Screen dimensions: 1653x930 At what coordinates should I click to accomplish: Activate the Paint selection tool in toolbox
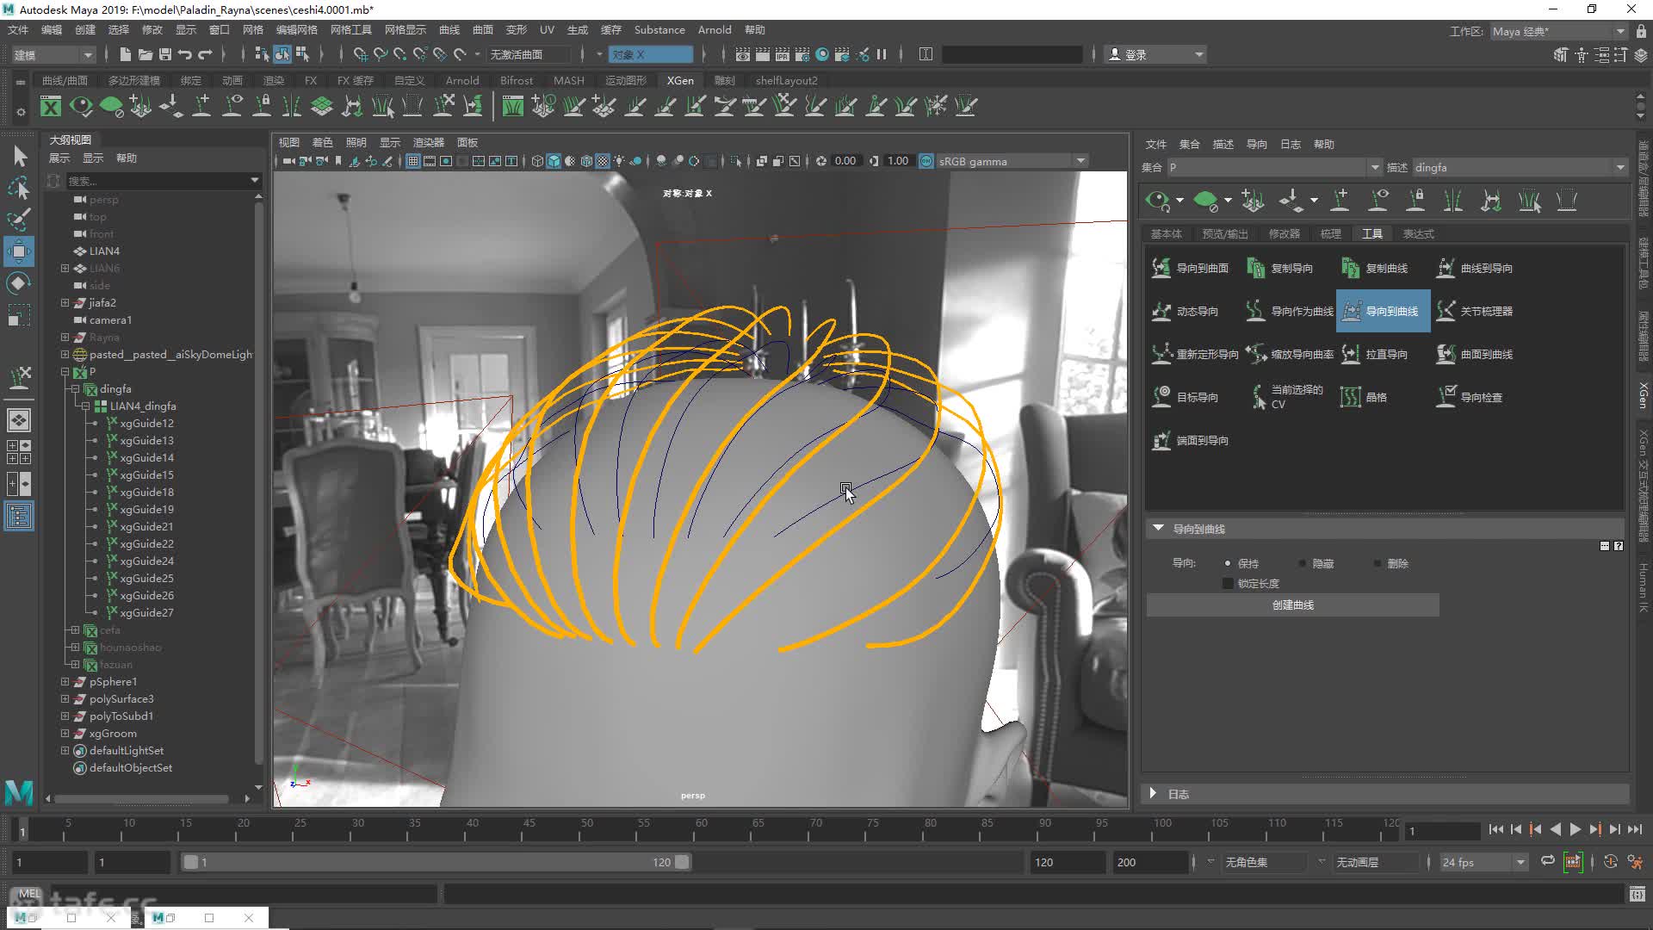[x=19, y=219]
